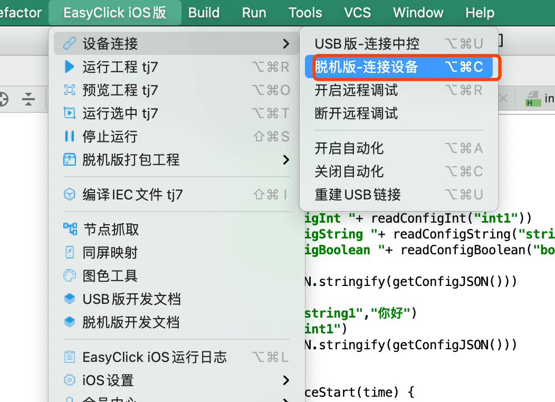The width and height of the screenshot is (555, 402).
Task: Click the phone icon for 同屏映射
Action: pos(70,252)
